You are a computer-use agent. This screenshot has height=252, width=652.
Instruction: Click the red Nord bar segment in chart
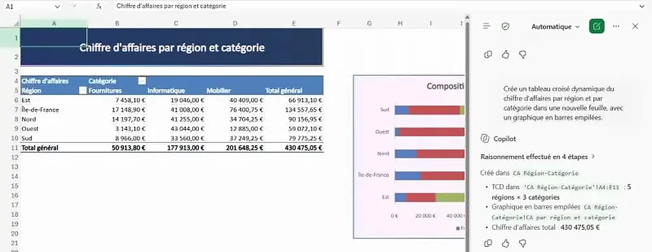click(441, 153)
